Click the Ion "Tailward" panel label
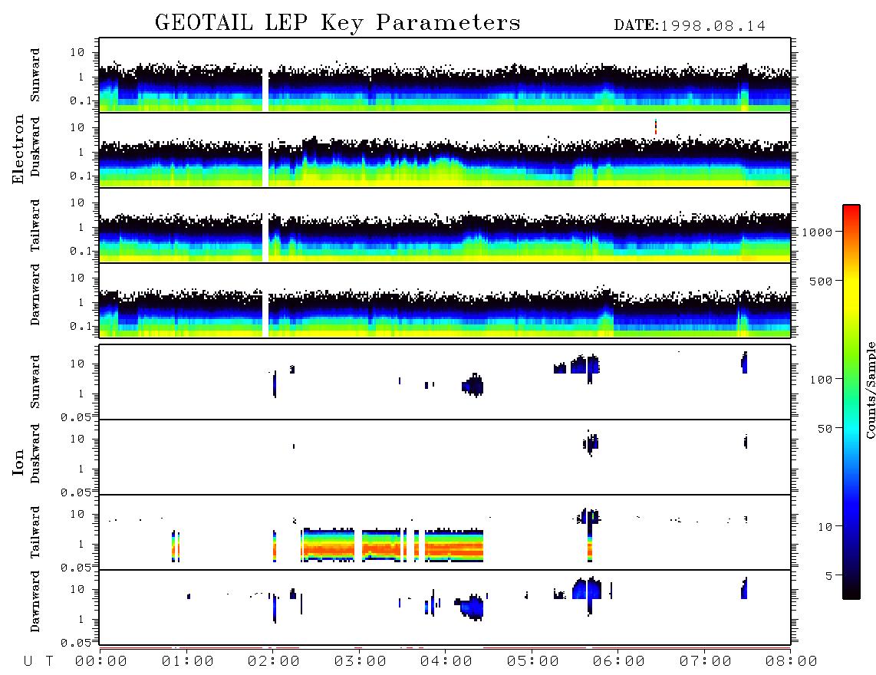 pos(35,532)
